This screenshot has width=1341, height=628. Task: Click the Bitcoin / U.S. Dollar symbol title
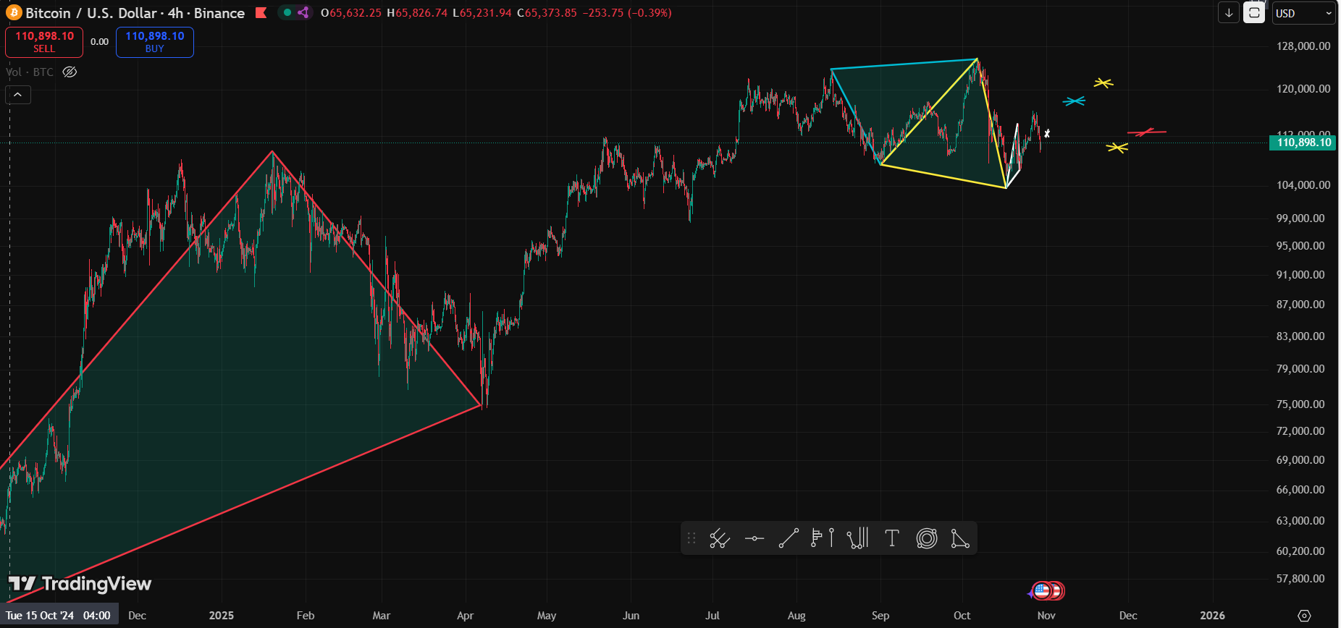(x=91, y=13)
